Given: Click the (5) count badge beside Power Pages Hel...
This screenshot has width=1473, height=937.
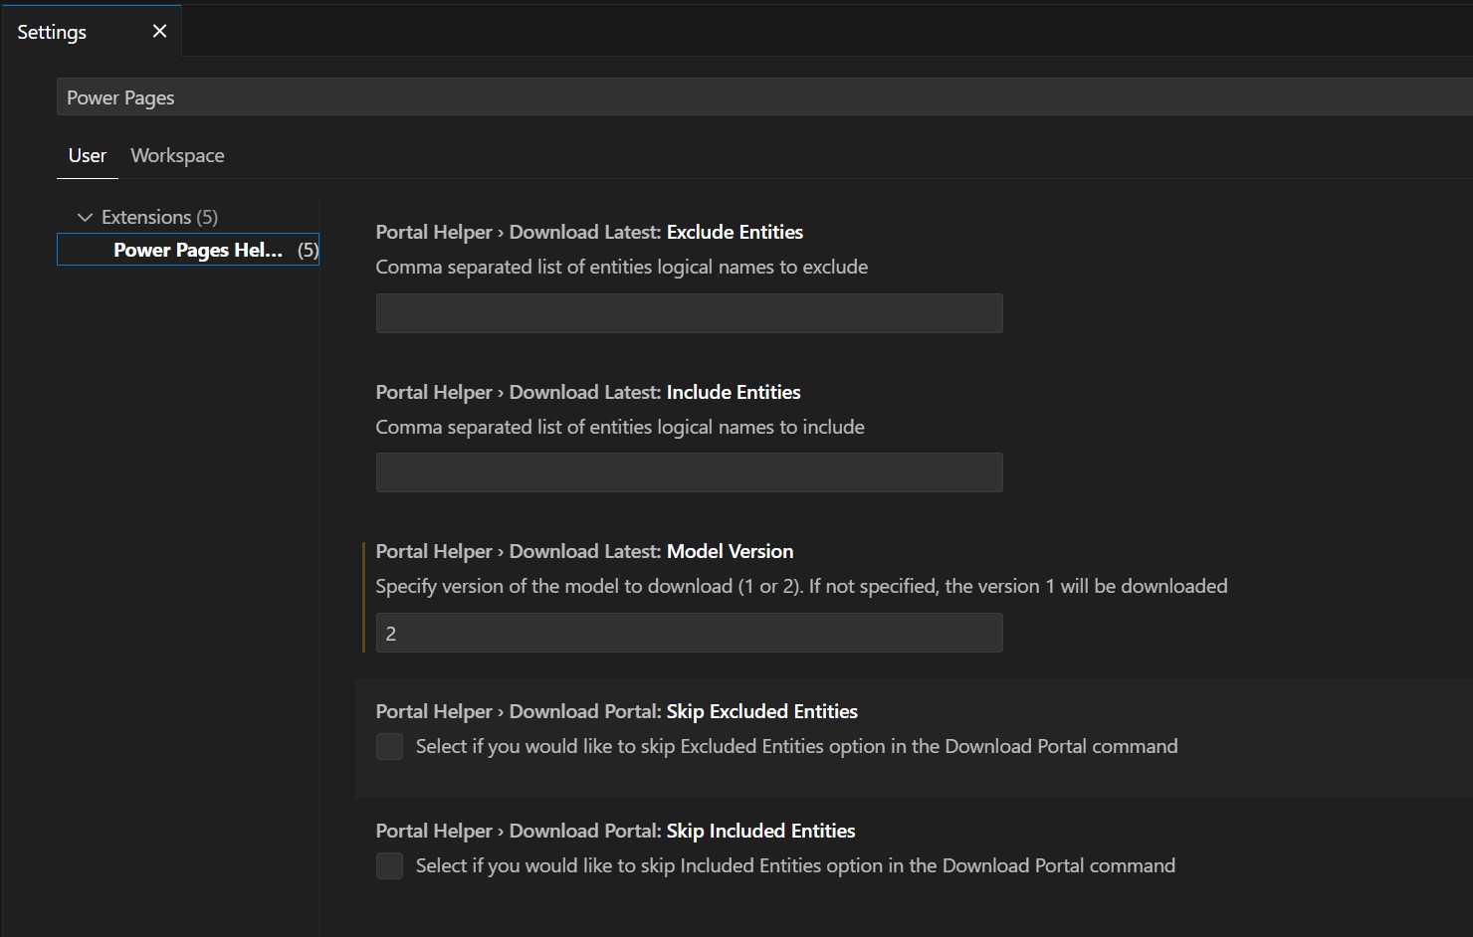Looking at the screenshot, I should pos(308,250).
